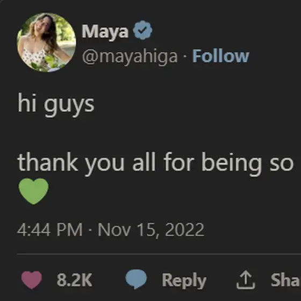Viewport: 301px width, 301px height.
Task: Click the 8.2K likes count
Action: click(74, 280)
